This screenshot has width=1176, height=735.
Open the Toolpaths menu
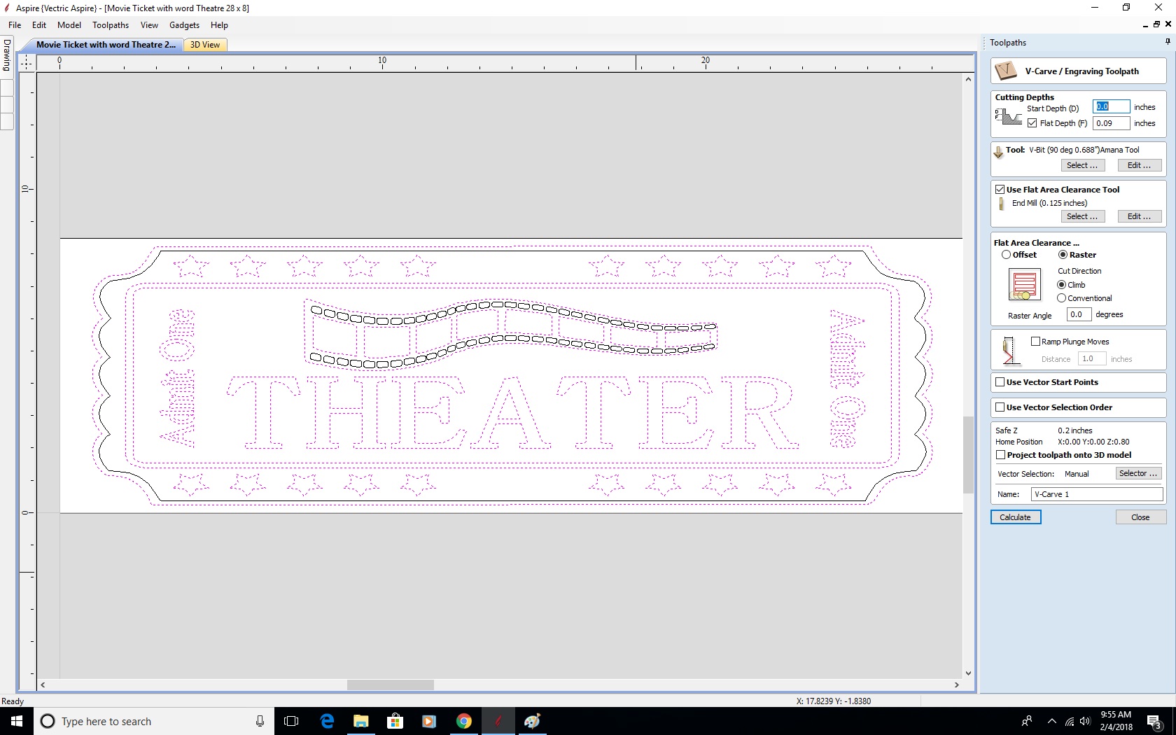[111, 25]
